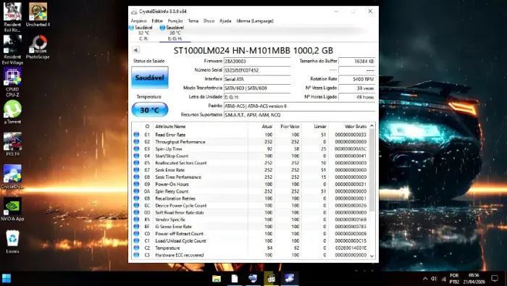Open the notification center icon

click(495, 278)
